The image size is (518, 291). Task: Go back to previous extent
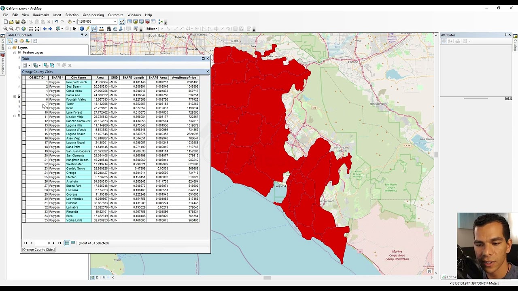44,29
